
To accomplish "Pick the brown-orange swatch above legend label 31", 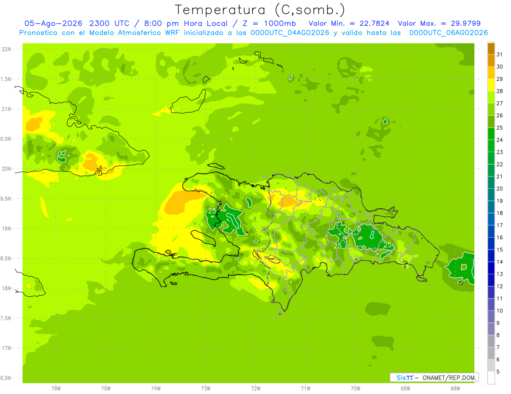I will pyautogui.click(x=491, y=49).
